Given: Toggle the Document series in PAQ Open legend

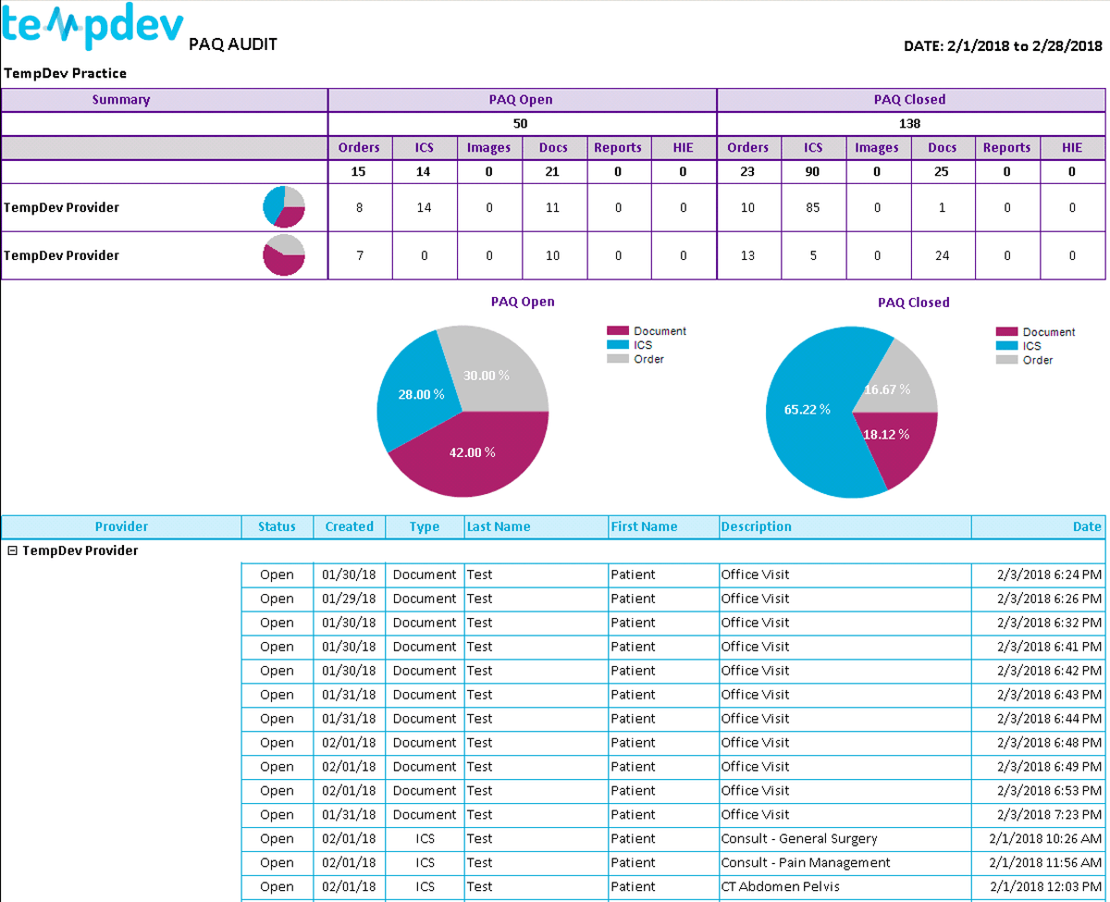Looking at the screenshot, I should coord(660,330).
